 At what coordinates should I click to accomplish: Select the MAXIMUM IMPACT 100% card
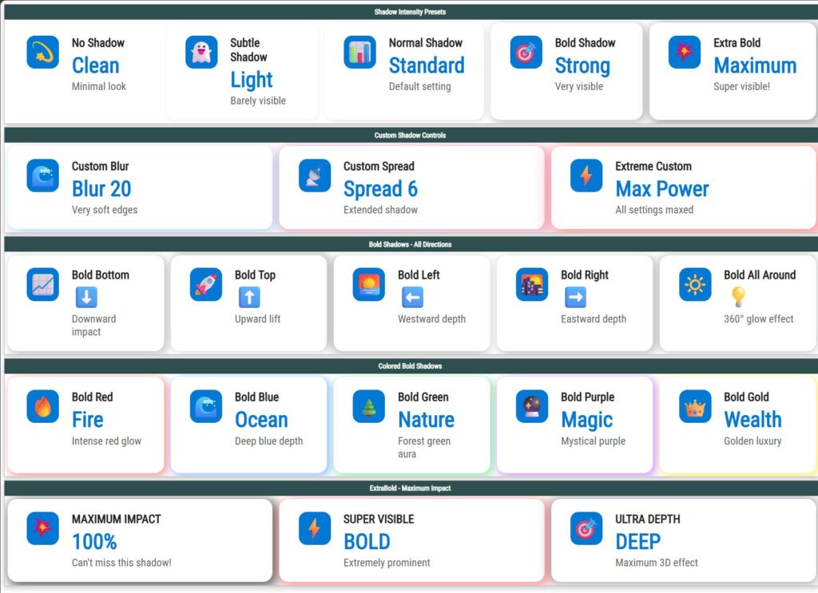point(140,540)
